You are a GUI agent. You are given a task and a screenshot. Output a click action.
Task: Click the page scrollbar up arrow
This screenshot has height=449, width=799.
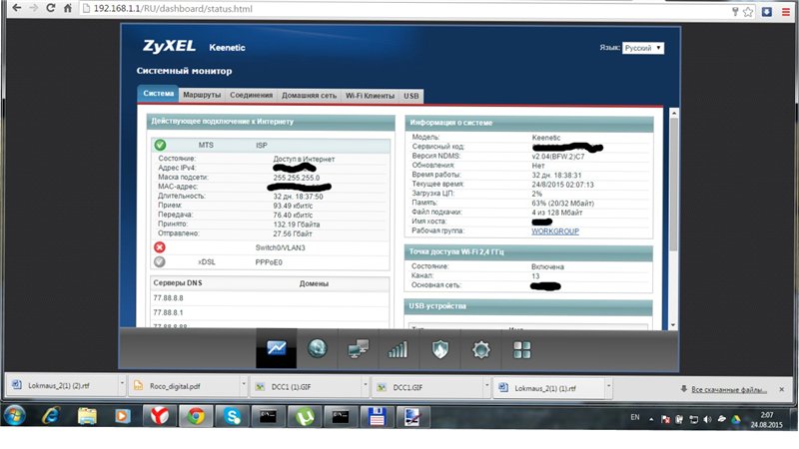pyautogui.click(x=673, y=113)
